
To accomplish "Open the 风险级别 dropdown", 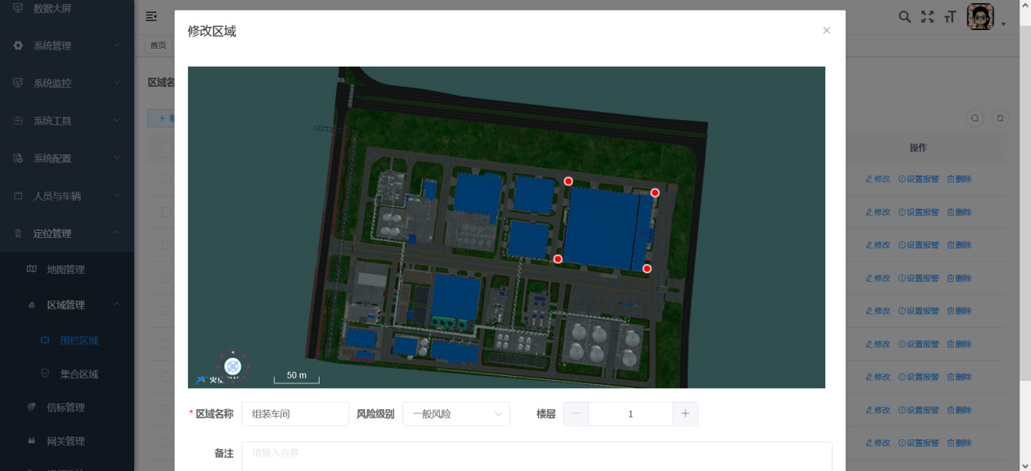I will point(456,414).
